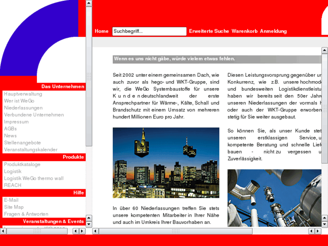Image resolution: width=328 pixels, height=246 pixels.
Task: Click the industrial pipes image
Action: click(x=274, y=198)
